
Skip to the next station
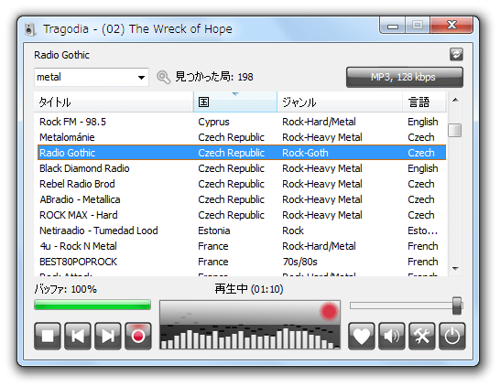108,337
